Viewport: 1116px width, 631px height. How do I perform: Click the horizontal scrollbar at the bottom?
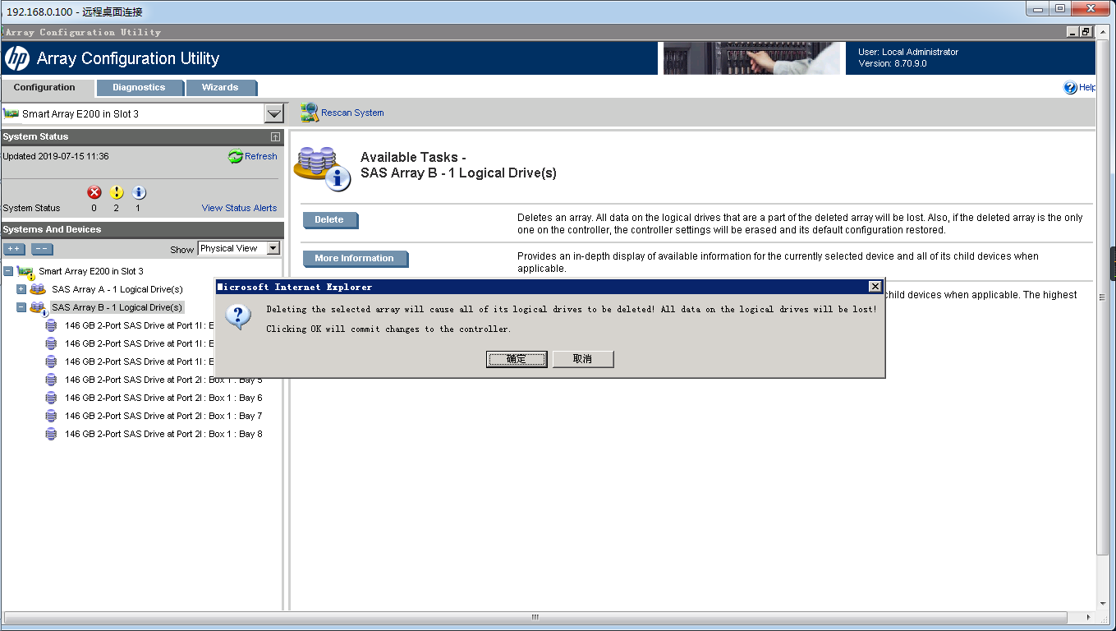click(x=534, y=617)
